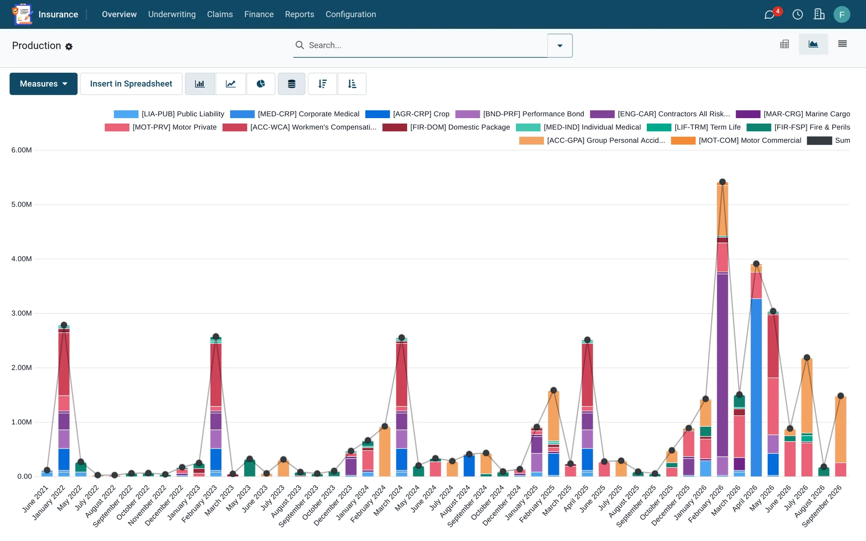
Task: Open the user avatar menu F
Action: (x=842, y=14)
